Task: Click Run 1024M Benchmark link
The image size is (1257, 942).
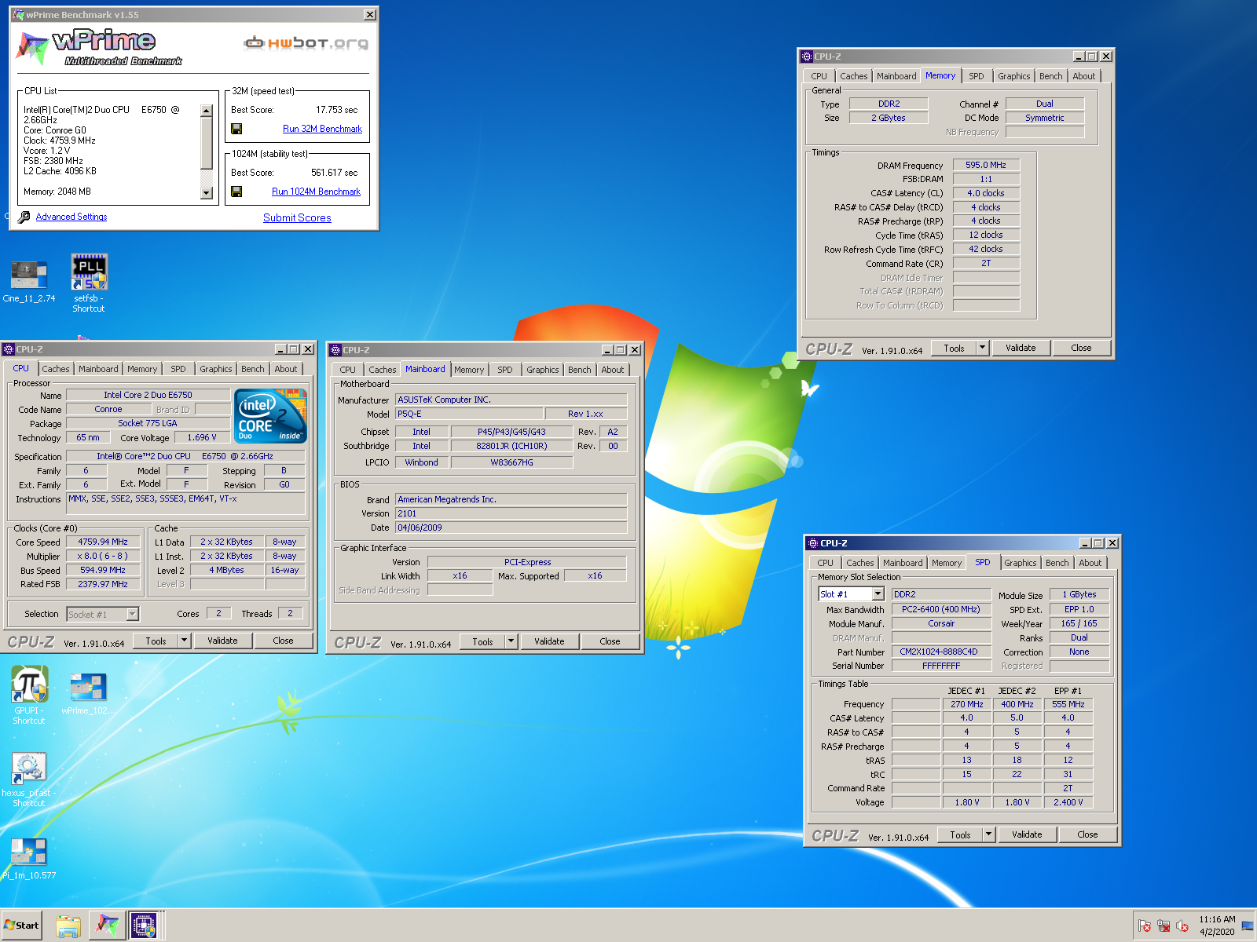Action: (316, 192)
